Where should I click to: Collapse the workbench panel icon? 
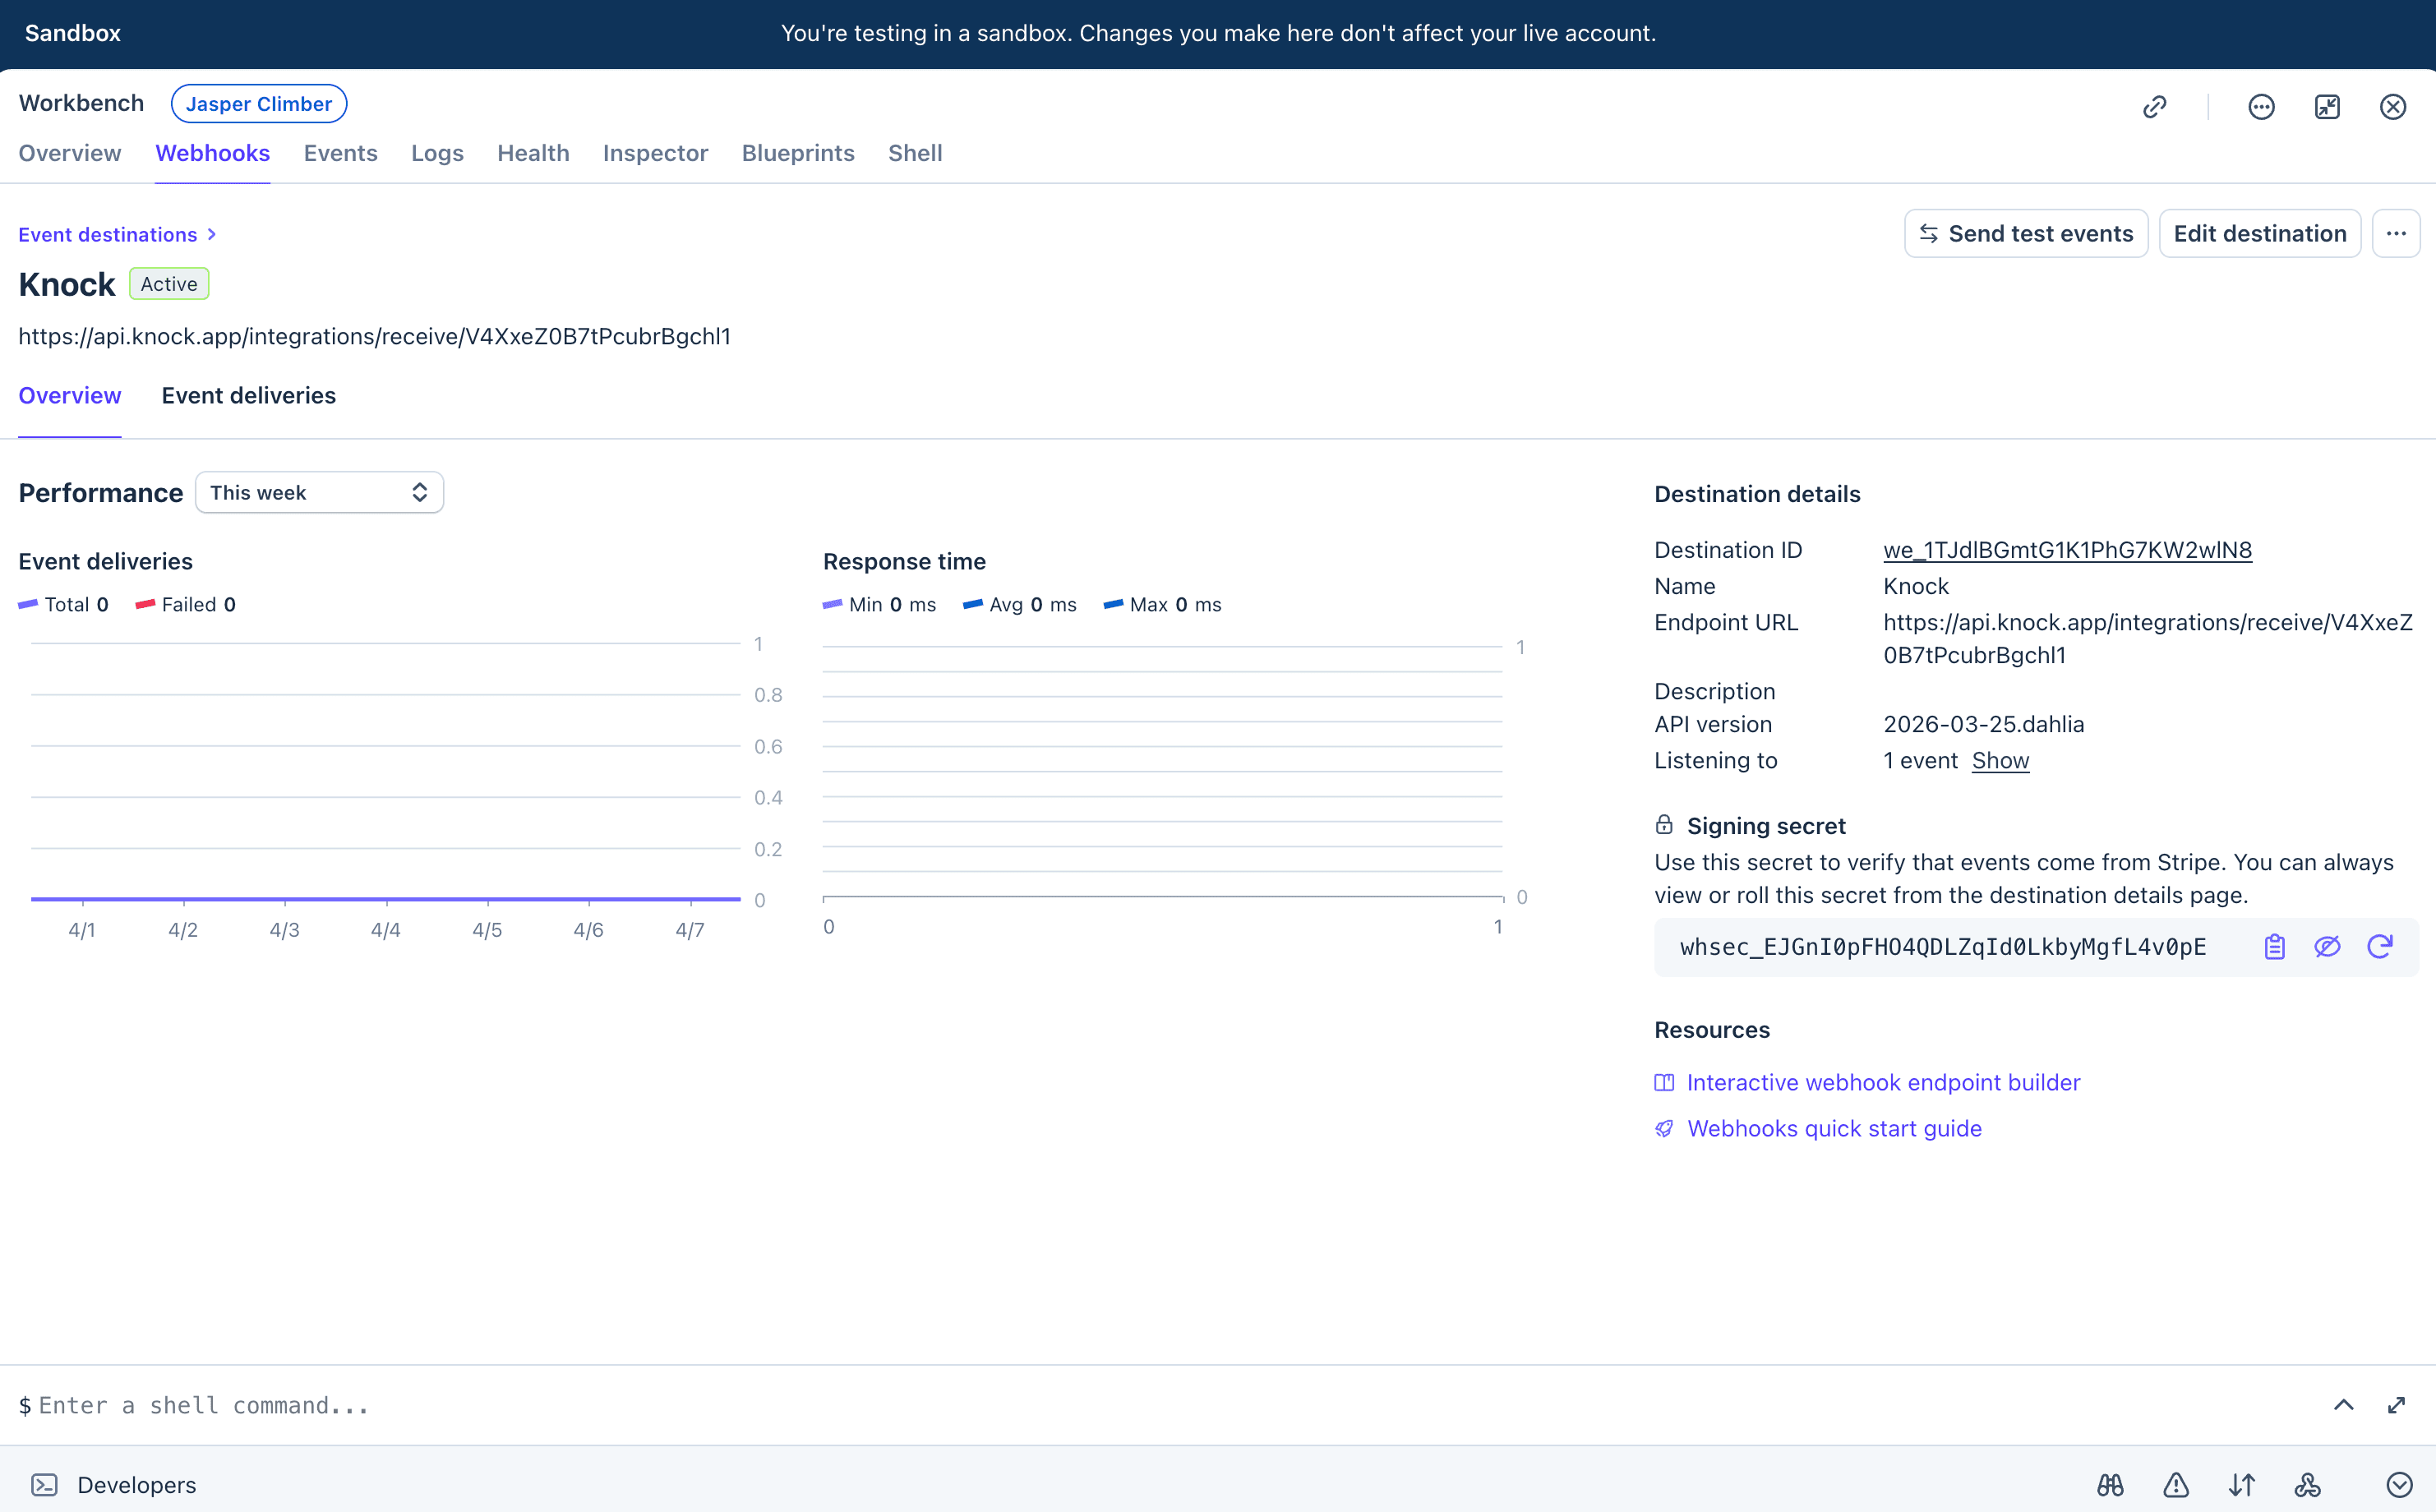(2327, 106)
